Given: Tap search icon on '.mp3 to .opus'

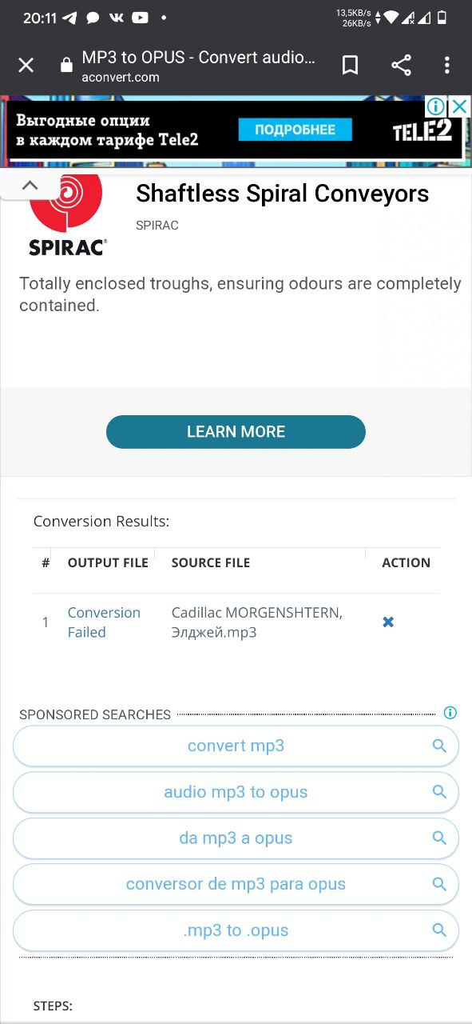Looking at the screenshot, I should (x=438, y=930).
